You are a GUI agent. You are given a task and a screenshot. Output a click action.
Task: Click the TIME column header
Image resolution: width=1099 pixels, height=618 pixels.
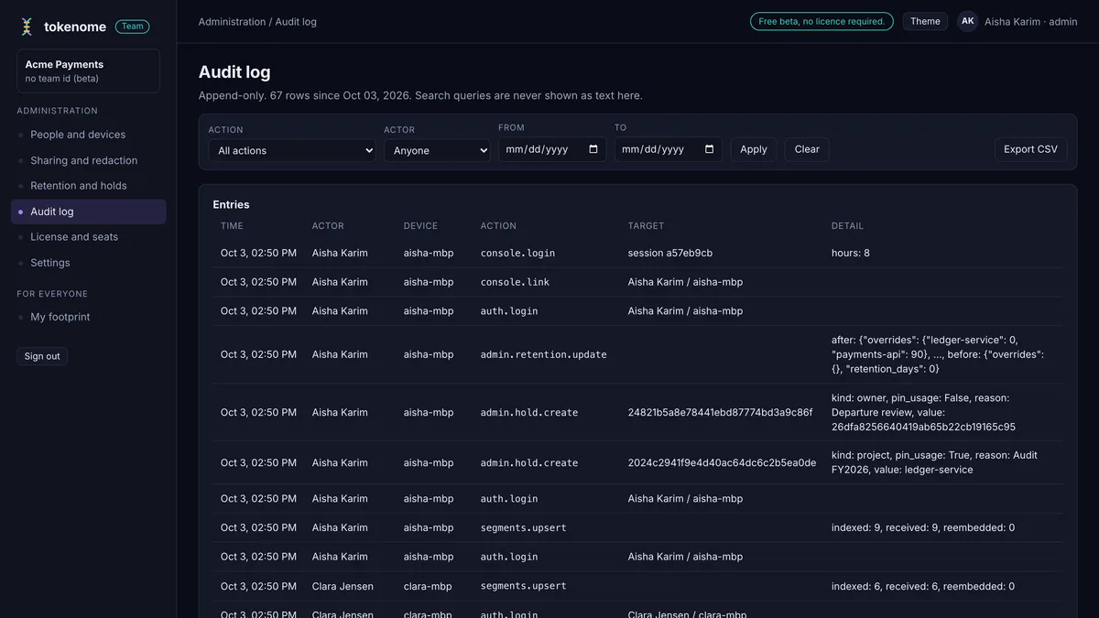pyautogui.click(x=232, y=226)
